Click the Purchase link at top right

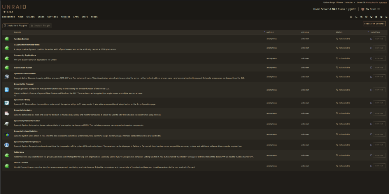point(382,2)
